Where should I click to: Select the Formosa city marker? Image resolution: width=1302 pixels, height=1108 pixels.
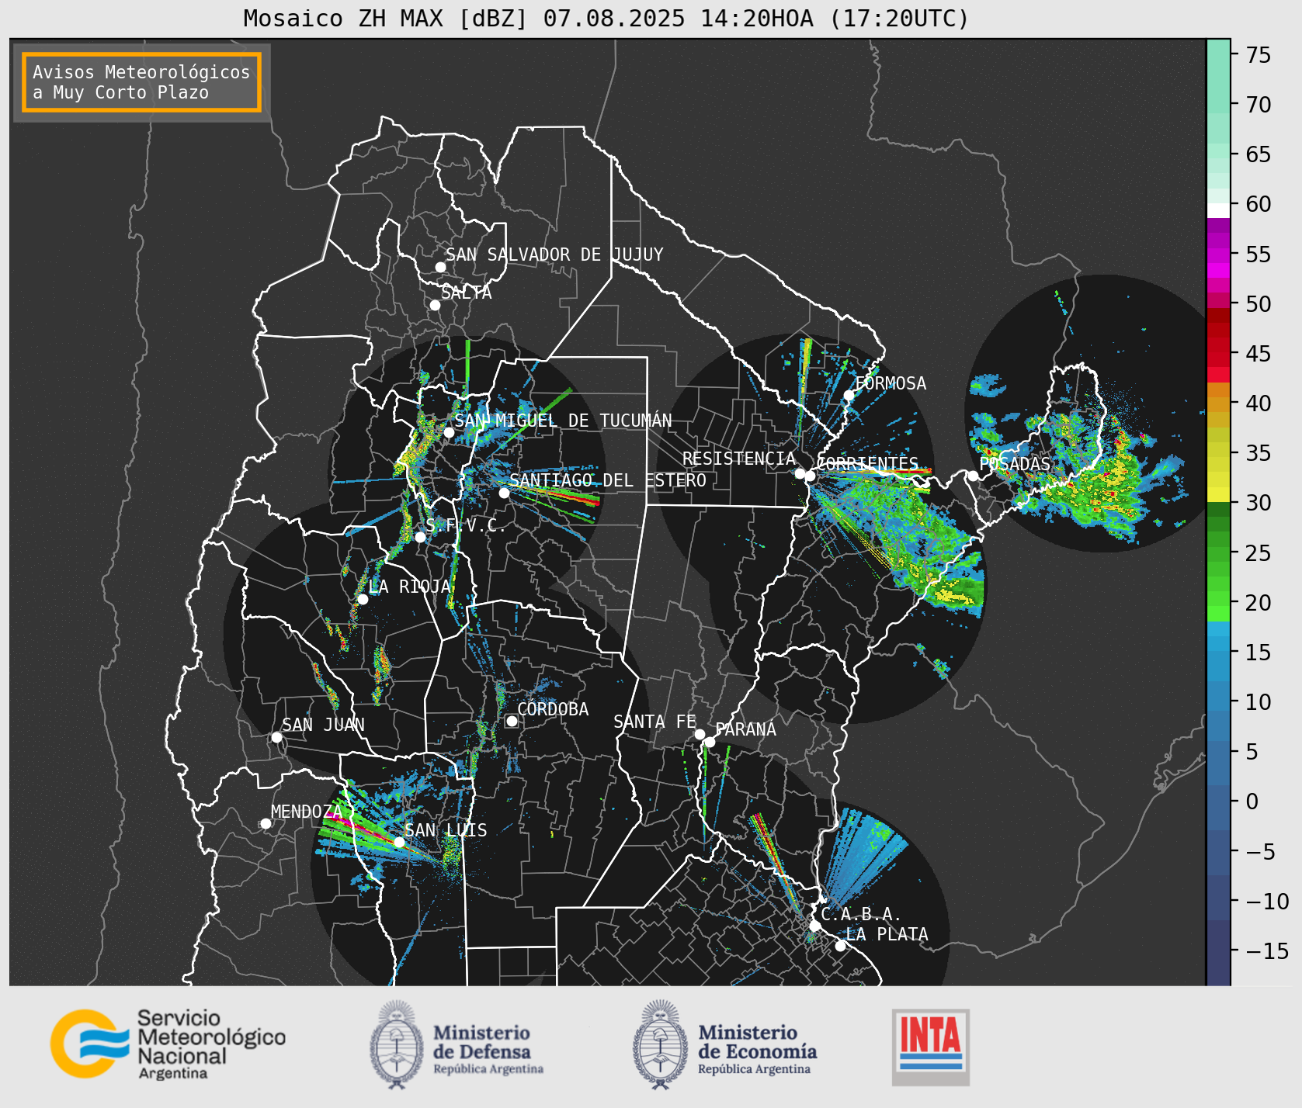pyautogui.click(x=849, y=395)
